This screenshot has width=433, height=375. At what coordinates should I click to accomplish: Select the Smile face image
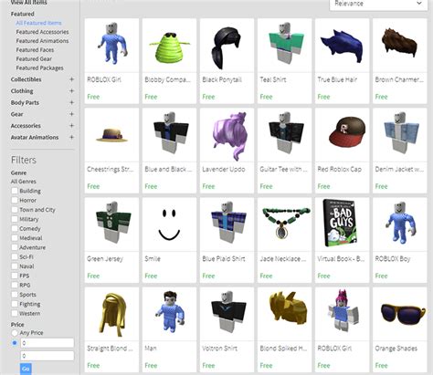coord(169,224)
